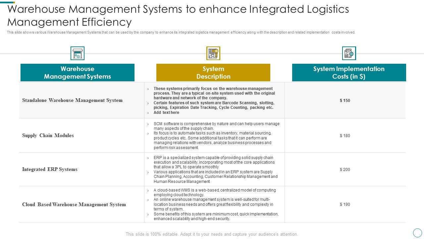
Task: Click the teal circle in the bottom-right corner
Action: [x=417, y=232]
